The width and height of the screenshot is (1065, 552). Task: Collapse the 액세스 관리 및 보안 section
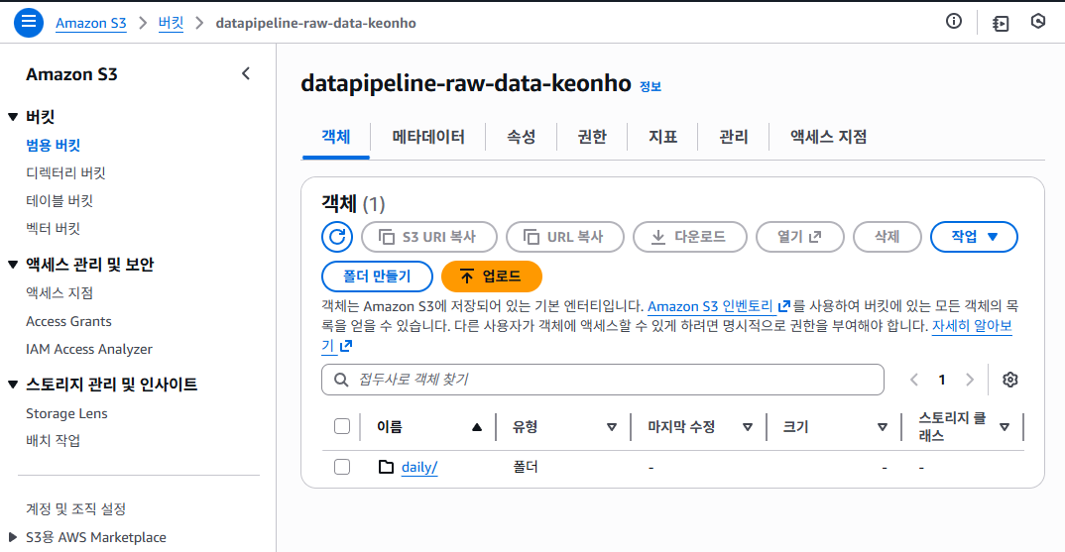[13, 265]
